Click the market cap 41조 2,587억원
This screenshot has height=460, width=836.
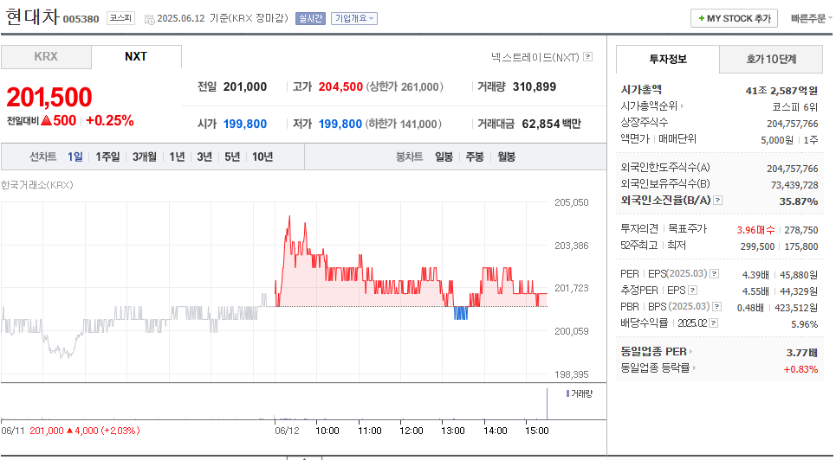[781, 91]
